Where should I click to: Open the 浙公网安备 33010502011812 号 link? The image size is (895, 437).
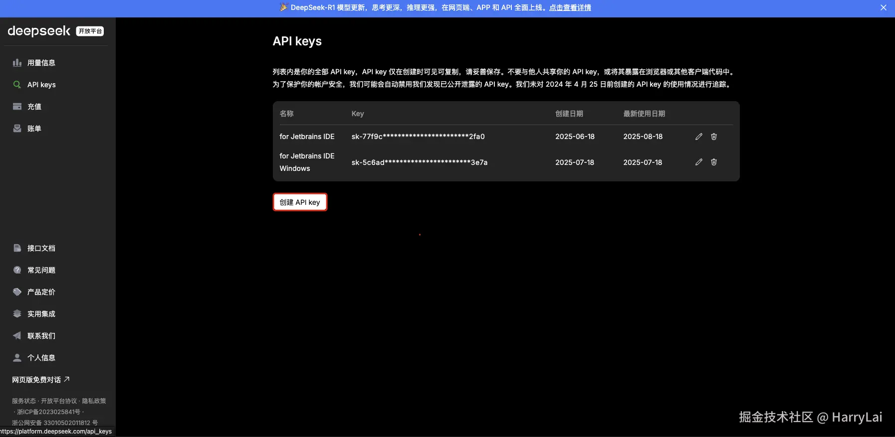55,423
